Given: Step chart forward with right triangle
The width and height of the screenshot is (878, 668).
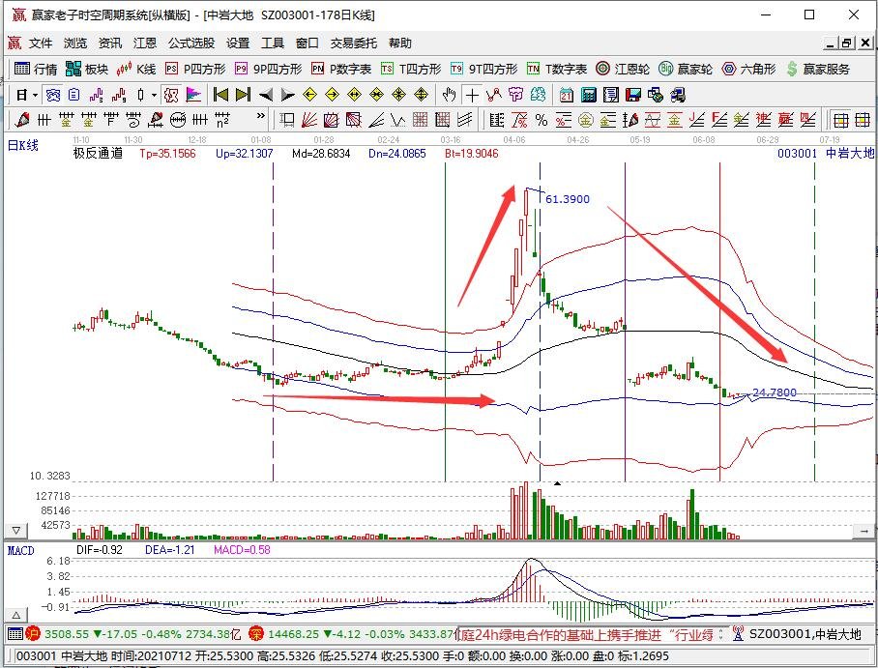Looking at the screenshot, I should [x=287, y=95].
